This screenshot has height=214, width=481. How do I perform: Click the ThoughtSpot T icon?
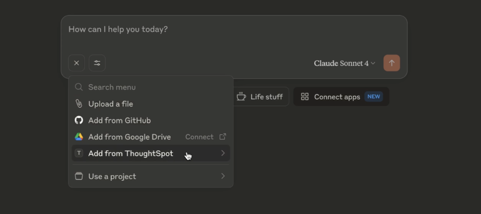(79, 153)
